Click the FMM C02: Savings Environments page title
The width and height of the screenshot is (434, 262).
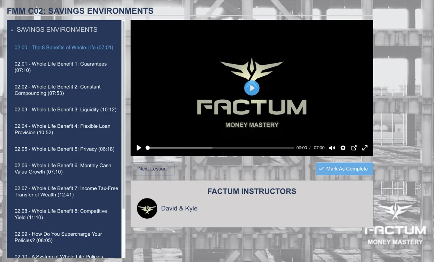(x=80, y=11)
